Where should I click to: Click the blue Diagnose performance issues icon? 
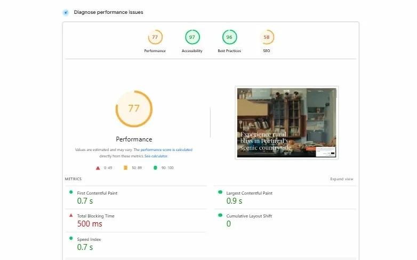(66, 12)
